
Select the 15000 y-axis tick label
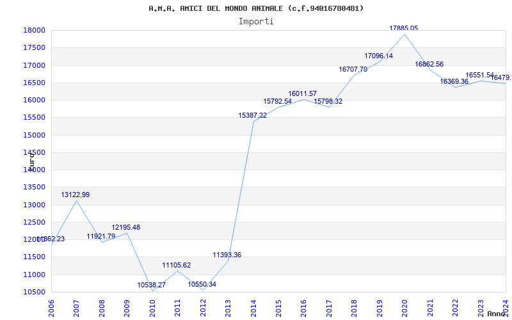pyautogui.click(x=34, y=135)
